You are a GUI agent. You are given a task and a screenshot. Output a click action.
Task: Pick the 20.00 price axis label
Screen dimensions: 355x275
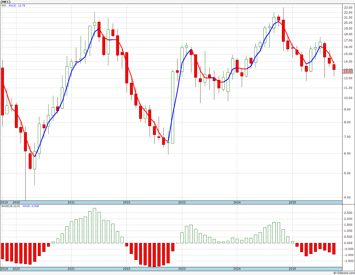[x=348, y=23]
